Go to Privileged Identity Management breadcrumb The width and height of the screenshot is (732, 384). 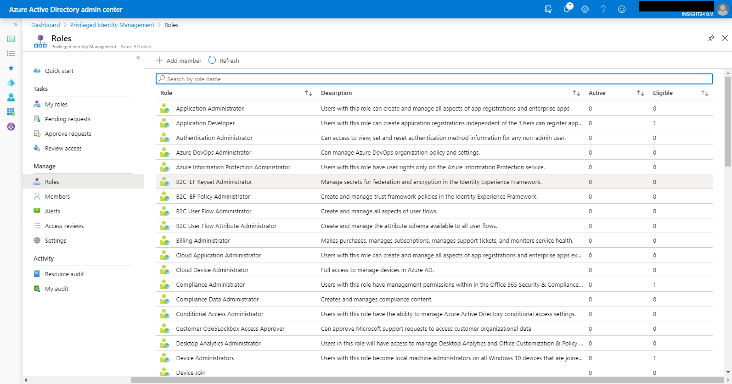(112, 25)
